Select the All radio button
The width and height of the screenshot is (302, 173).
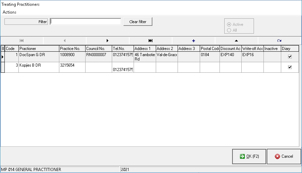pos(229,30)
